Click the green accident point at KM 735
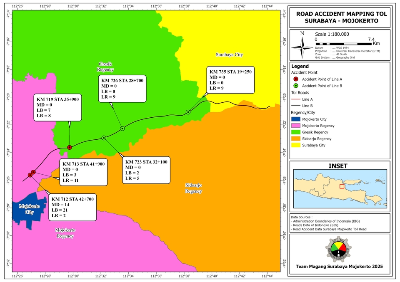400x282 pixels. coord(188,112)
